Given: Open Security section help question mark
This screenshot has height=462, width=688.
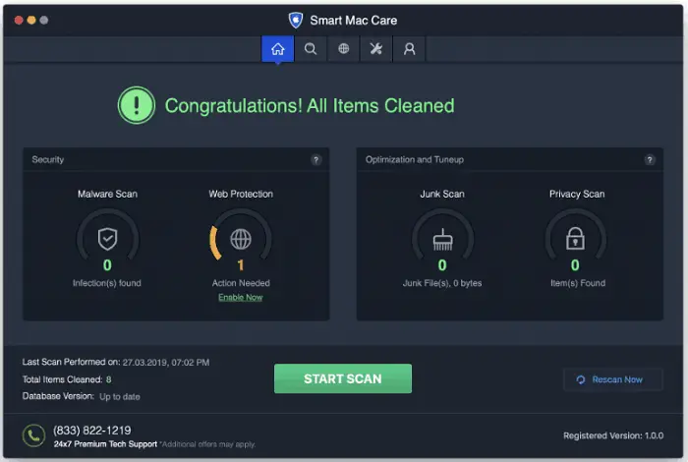Looking at the screenshot, I should pyautogui.click(x=315, y=159).
